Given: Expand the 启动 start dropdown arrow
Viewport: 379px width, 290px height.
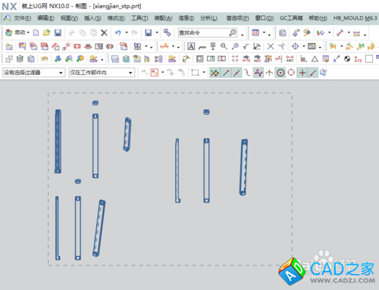Looking at the screenshot, I should 28,33.
